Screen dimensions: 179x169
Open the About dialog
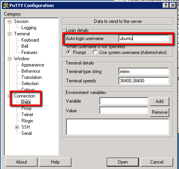21,162
